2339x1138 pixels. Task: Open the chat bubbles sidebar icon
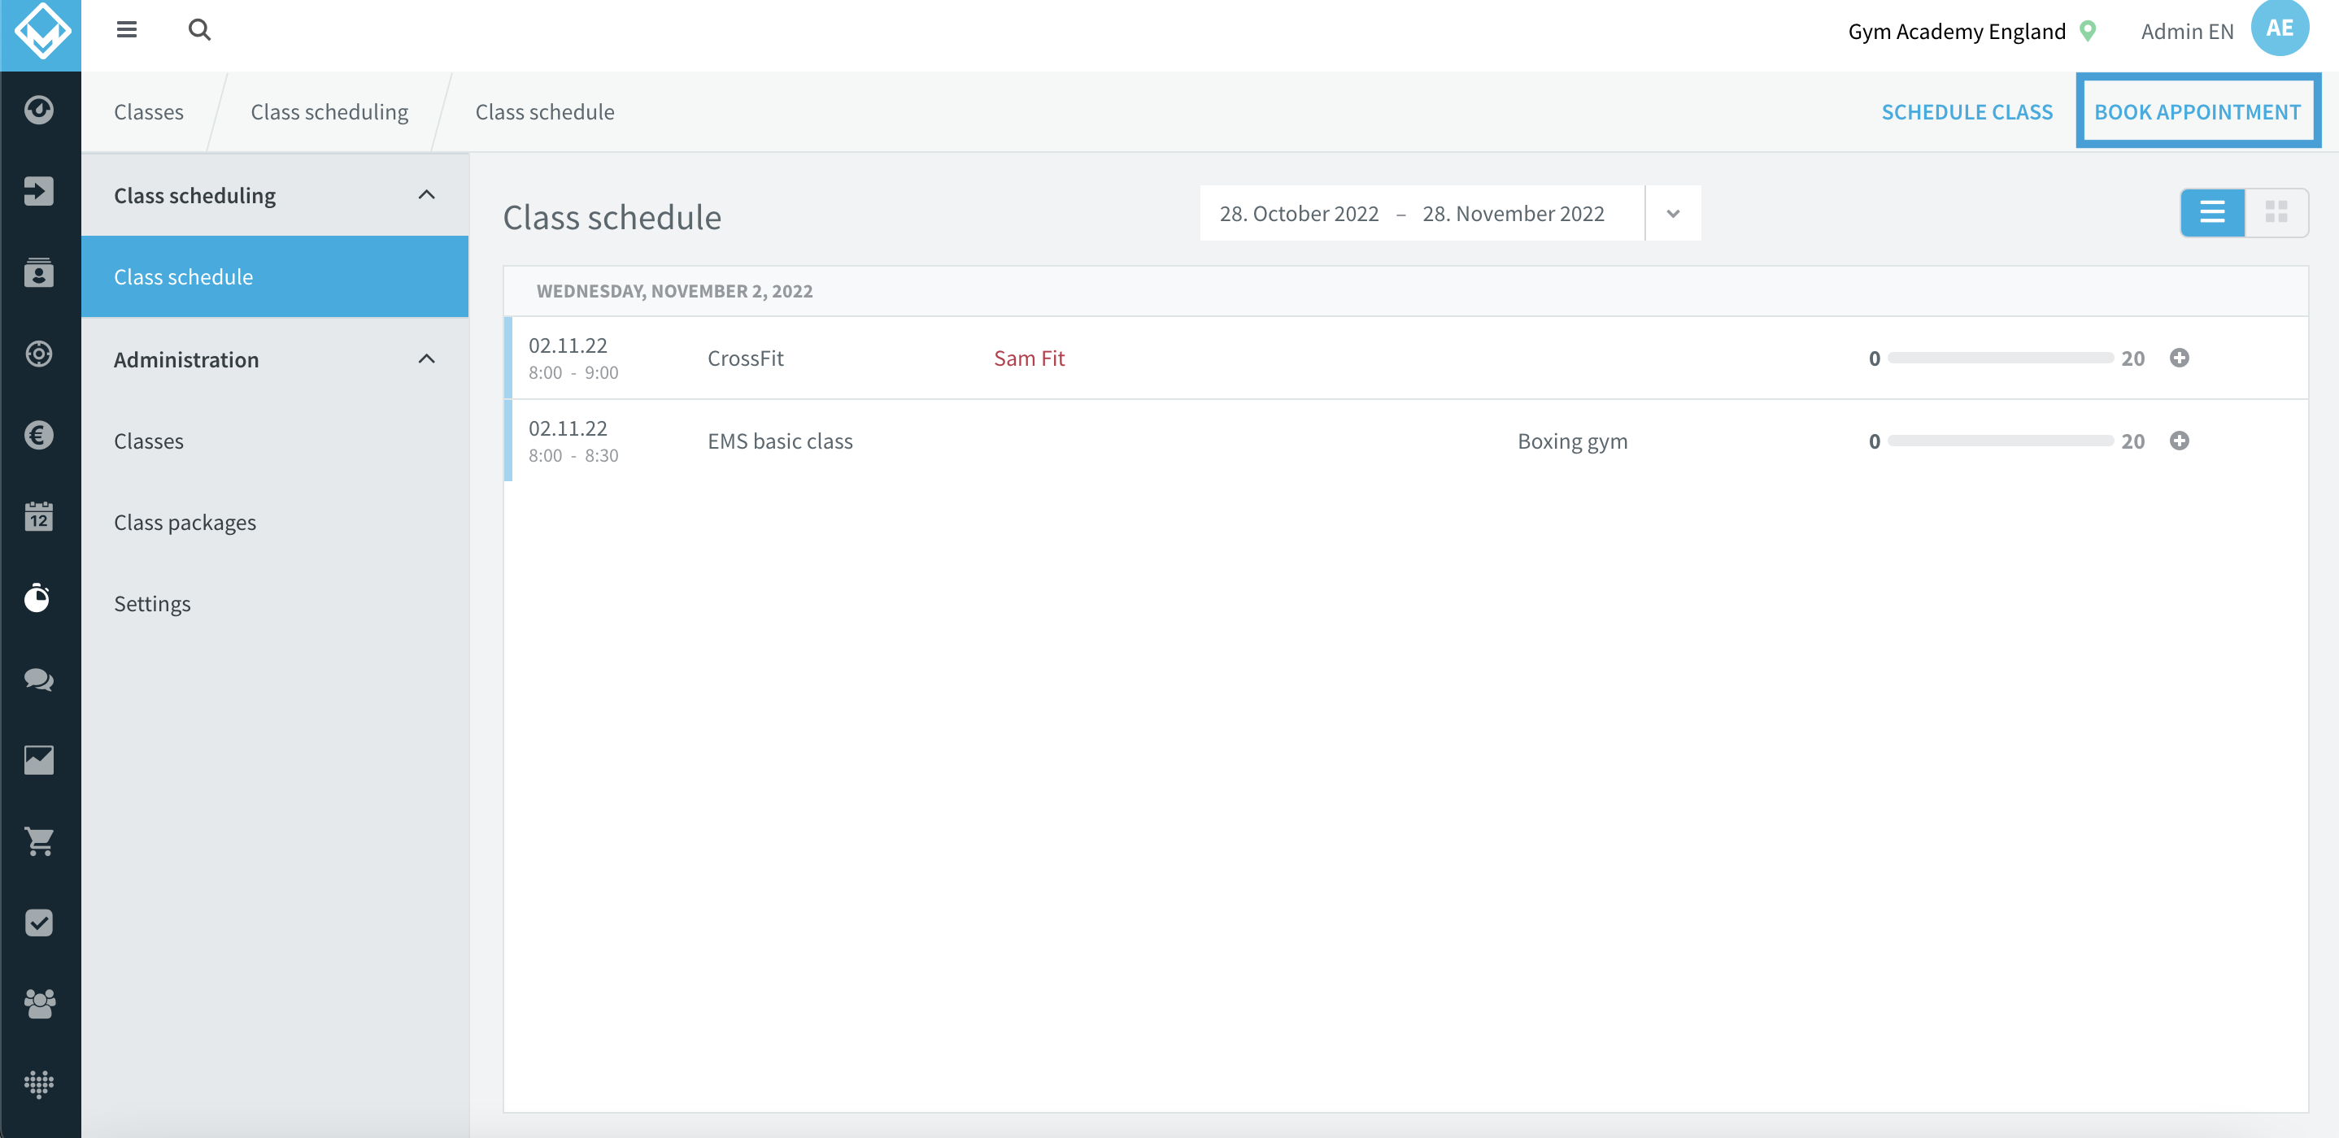coord(39,679)
